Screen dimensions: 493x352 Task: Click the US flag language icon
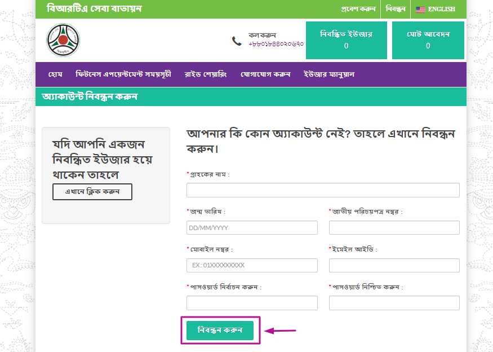click(x=420, y=10)
